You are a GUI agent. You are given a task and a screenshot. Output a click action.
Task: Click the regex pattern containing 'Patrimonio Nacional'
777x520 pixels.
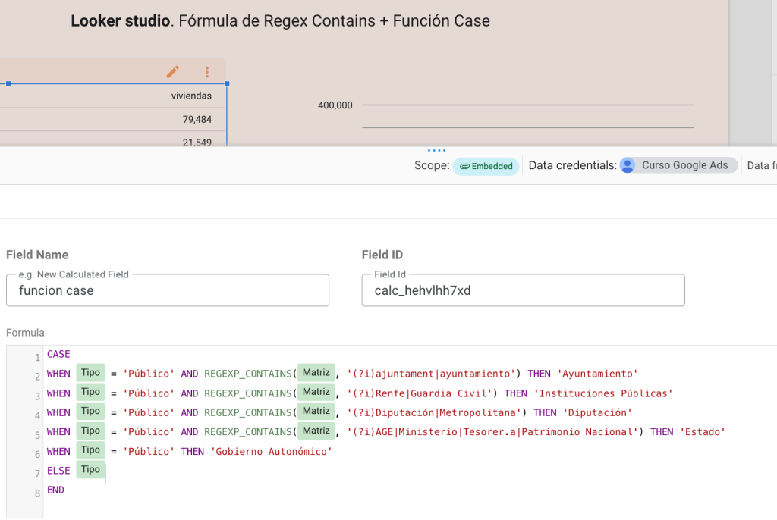point(492,432)
